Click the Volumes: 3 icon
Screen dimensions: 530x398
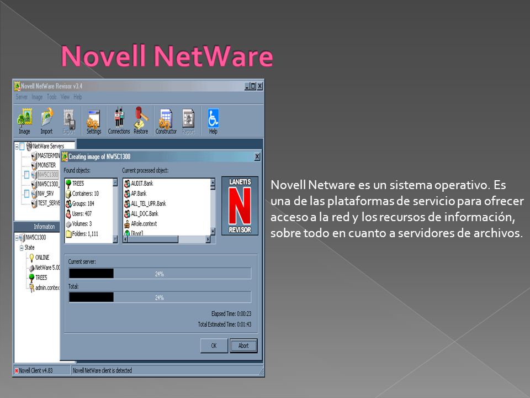point(68,224)
